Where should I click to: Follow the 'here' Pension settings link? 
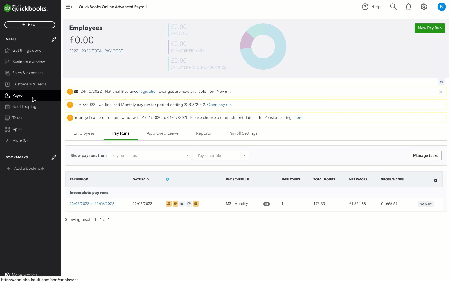point(298,118)
